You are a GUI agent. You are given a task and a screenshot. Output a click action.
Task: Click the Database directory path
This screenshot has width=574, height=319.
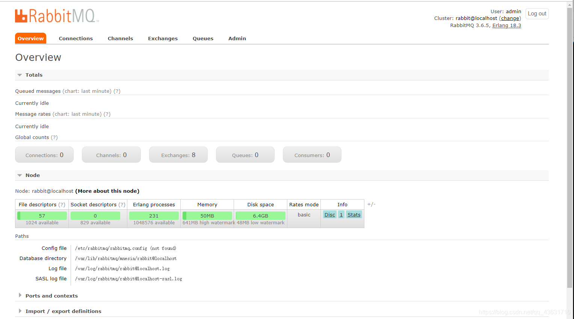coord(126,258)
